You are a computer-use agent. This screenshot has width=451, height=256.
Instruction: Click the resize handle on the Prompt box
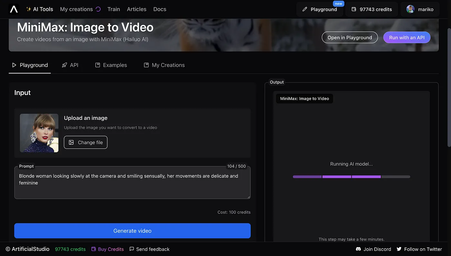248,197
